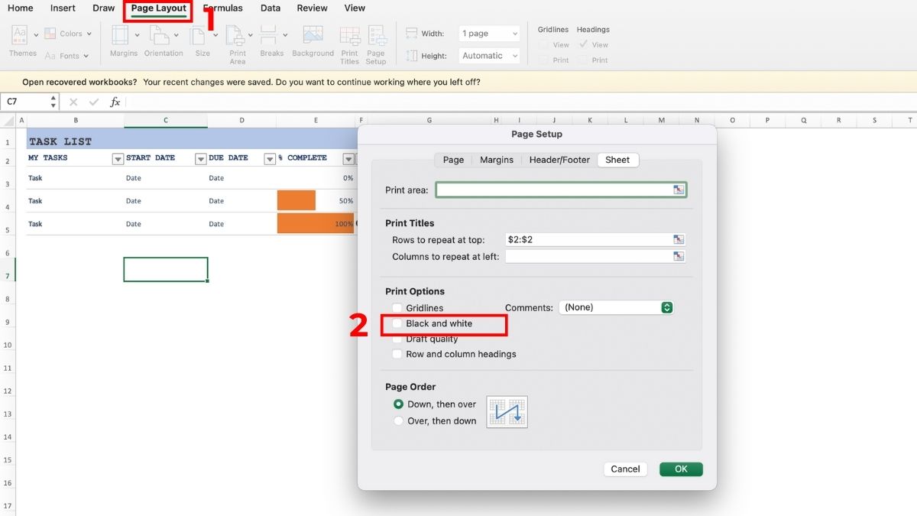Open the Page tab in Page Setup
Viewport: 917px width, 516px height.
[x=453, y=160]
